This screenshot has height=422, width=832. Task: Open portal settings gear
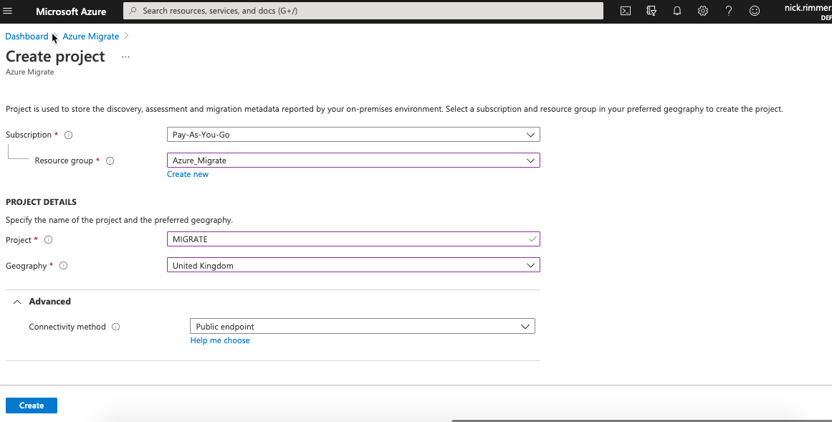(x=703, y=11)
